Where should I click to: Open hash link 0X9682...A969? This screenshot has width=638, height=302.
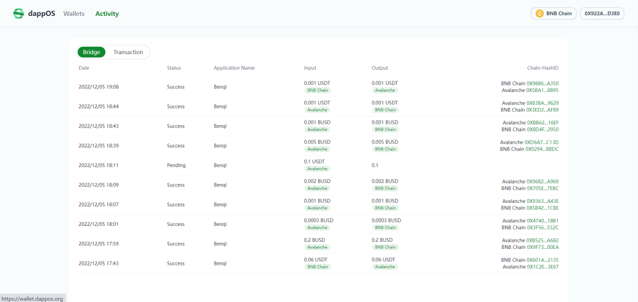[542, 182]
